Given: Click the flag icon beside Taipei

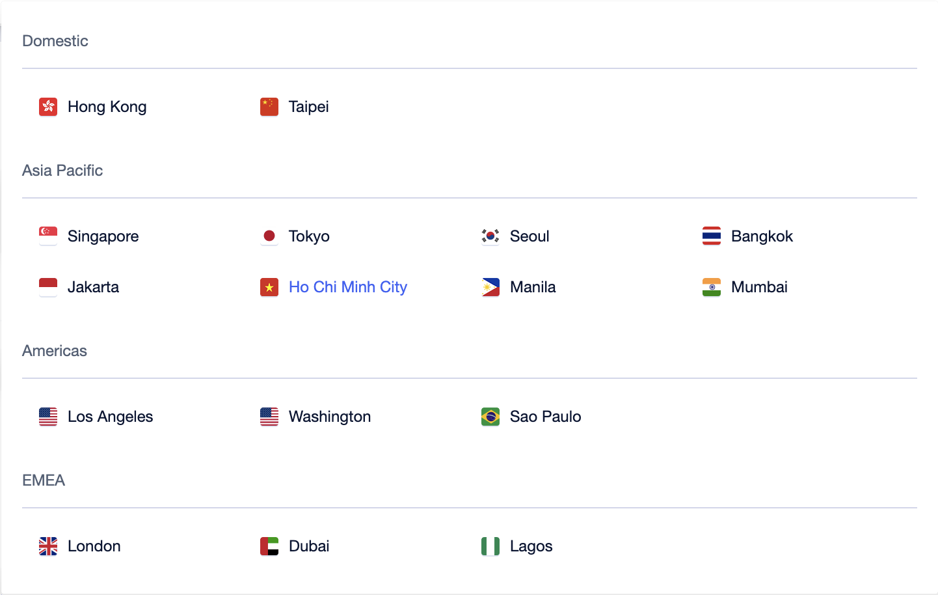Looking at the screenshot, I should 269,107.
